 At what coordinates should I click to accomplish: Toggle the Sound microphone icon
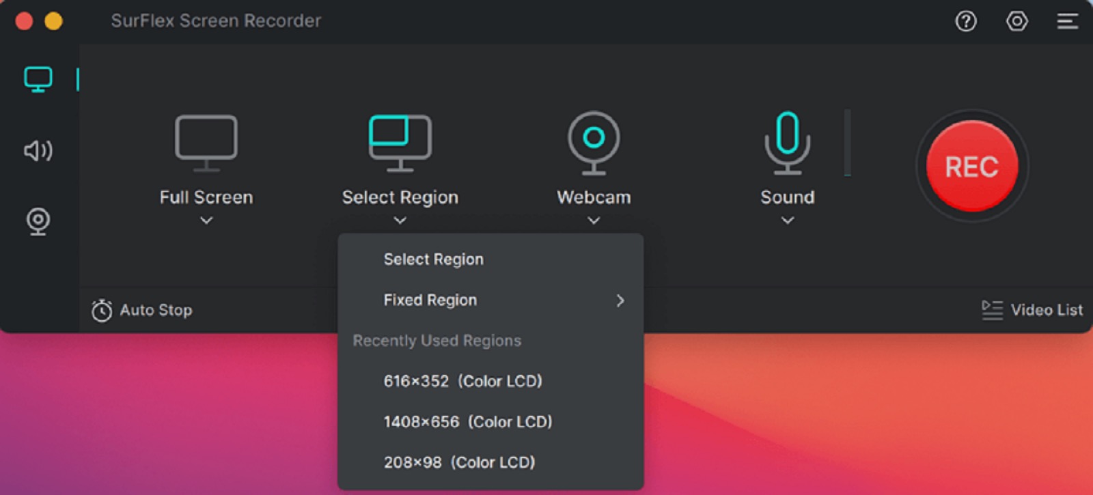coord(788,143)
